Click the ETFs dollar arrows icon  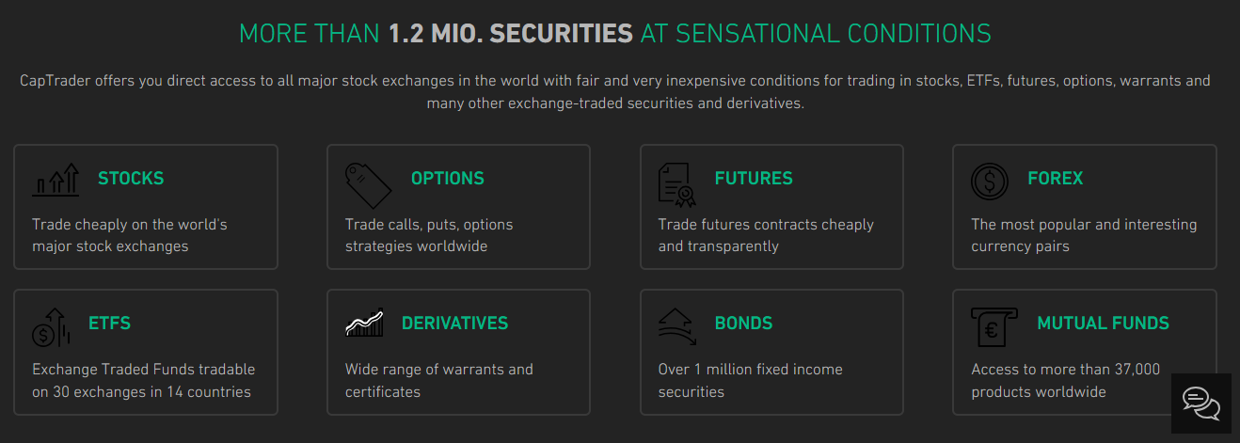click(51, 326)
